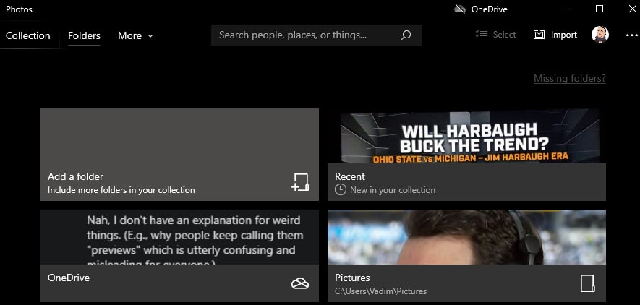Image resolution: width=640 pixels, height=305 pixels.
Task: Open the OneDrive text screenshot thumbnail
Action: [179, 237]
